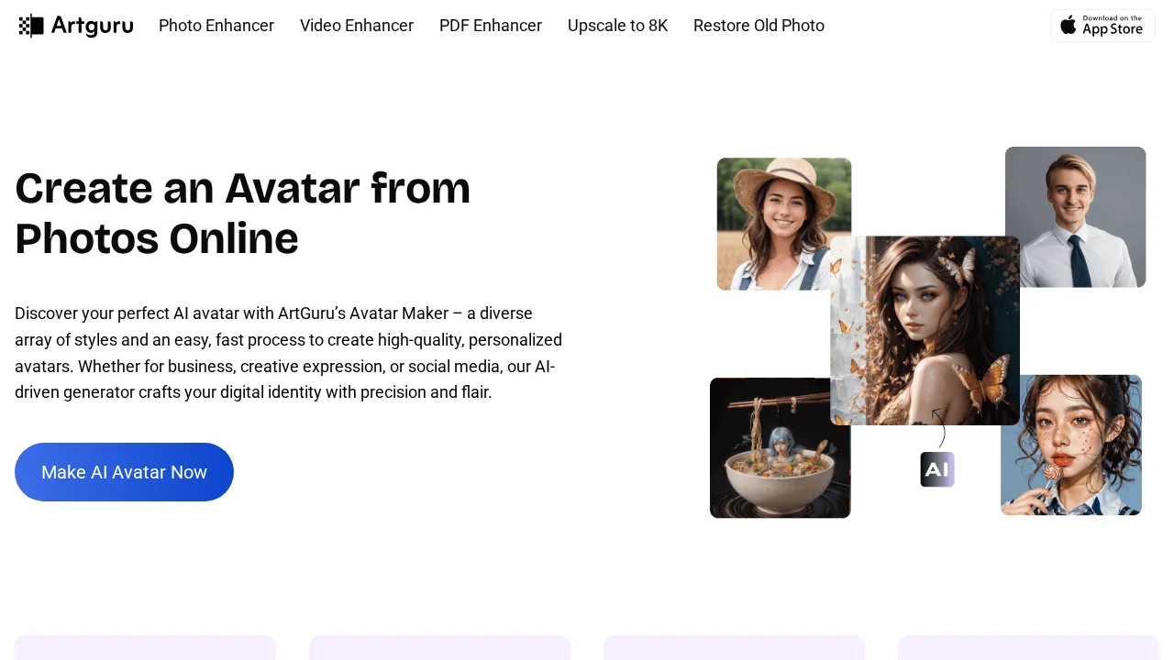Open Restore Old Photo from the navigation

tap(759, 26)
